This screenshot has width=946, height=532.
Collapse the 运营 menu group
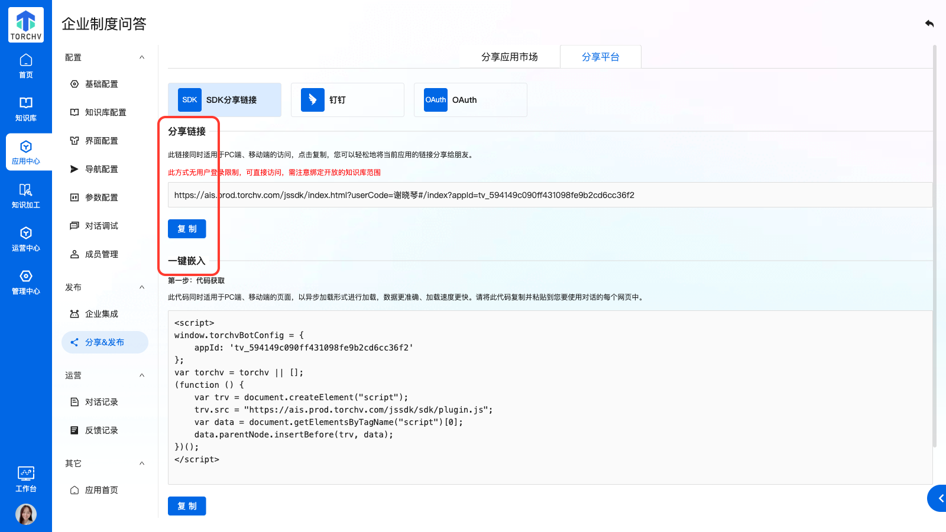pos(142,375)
